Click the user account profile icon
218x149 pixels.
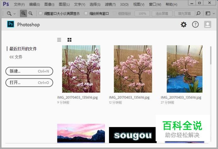pyautogui.click(x=208, y=24)
